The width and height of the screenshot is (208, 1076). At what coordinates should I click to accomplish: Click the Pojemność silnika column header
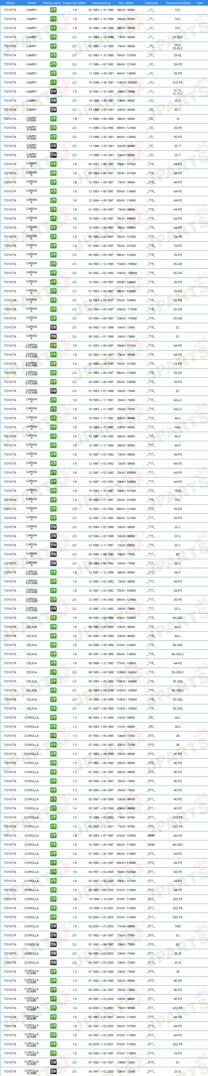tap(74, 3)
